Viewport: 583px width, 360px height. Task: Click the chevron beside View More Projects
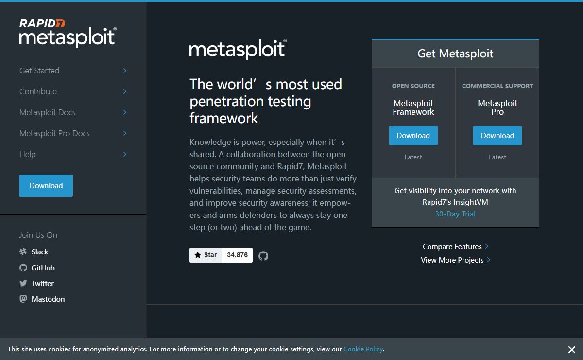488,260
